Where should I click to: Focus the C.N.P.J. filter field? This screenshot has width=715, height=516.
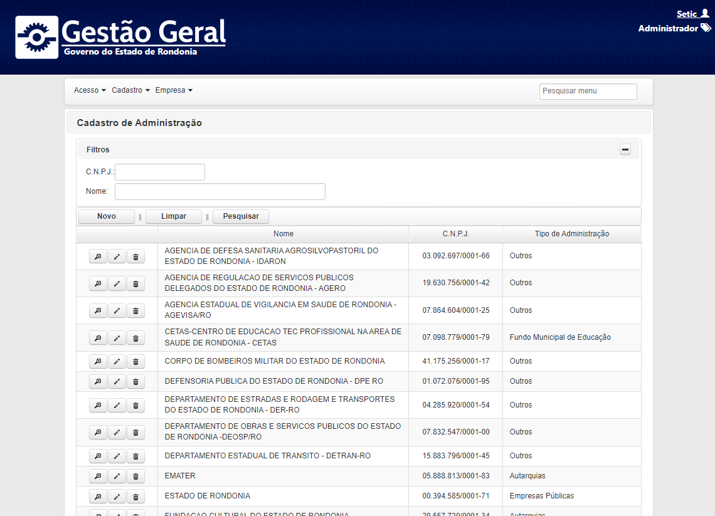(160, 172)
